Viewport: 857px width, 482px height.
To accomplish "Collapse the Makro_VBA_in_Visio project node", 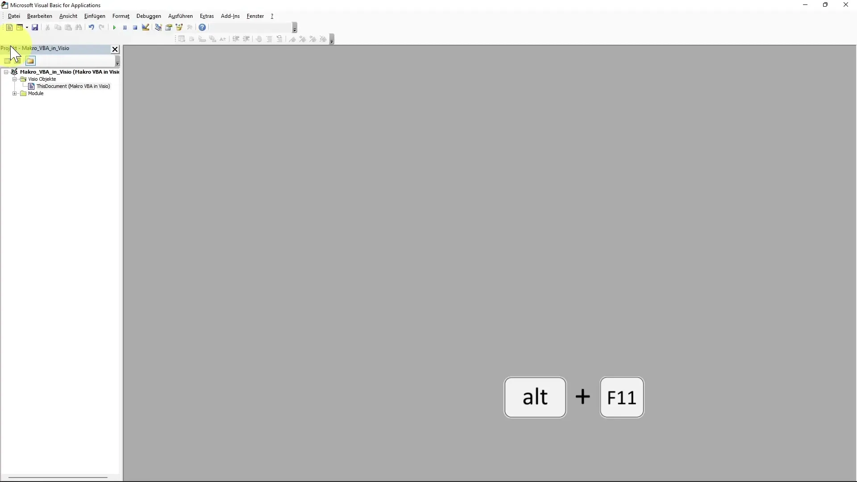I will click(x=6, y=72).
